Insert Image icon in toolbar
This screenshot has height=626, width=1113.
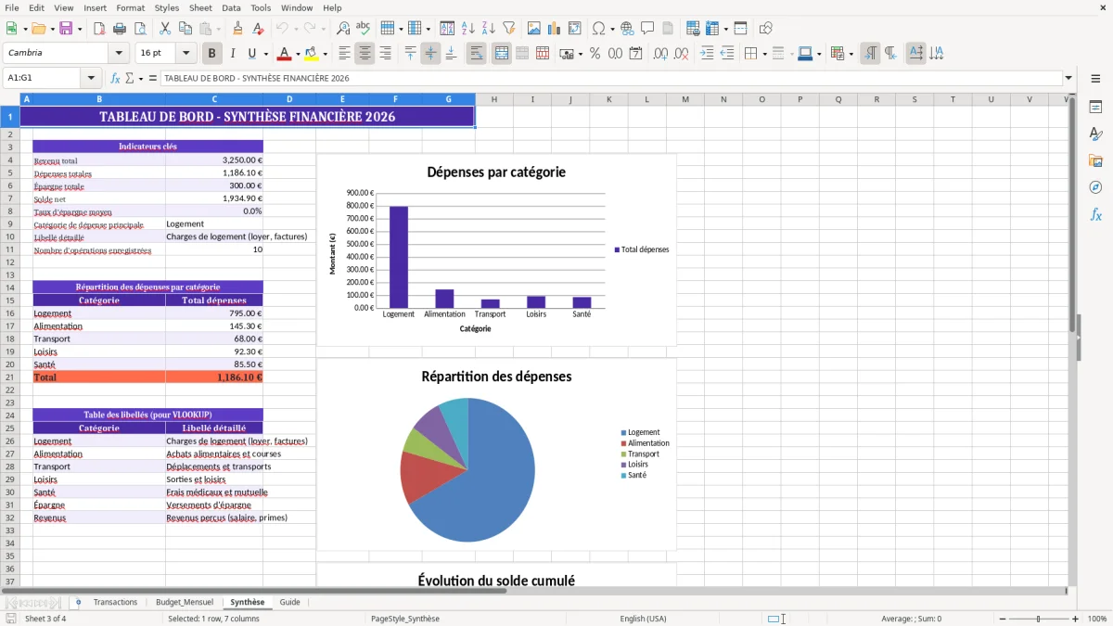pos(534,29)
